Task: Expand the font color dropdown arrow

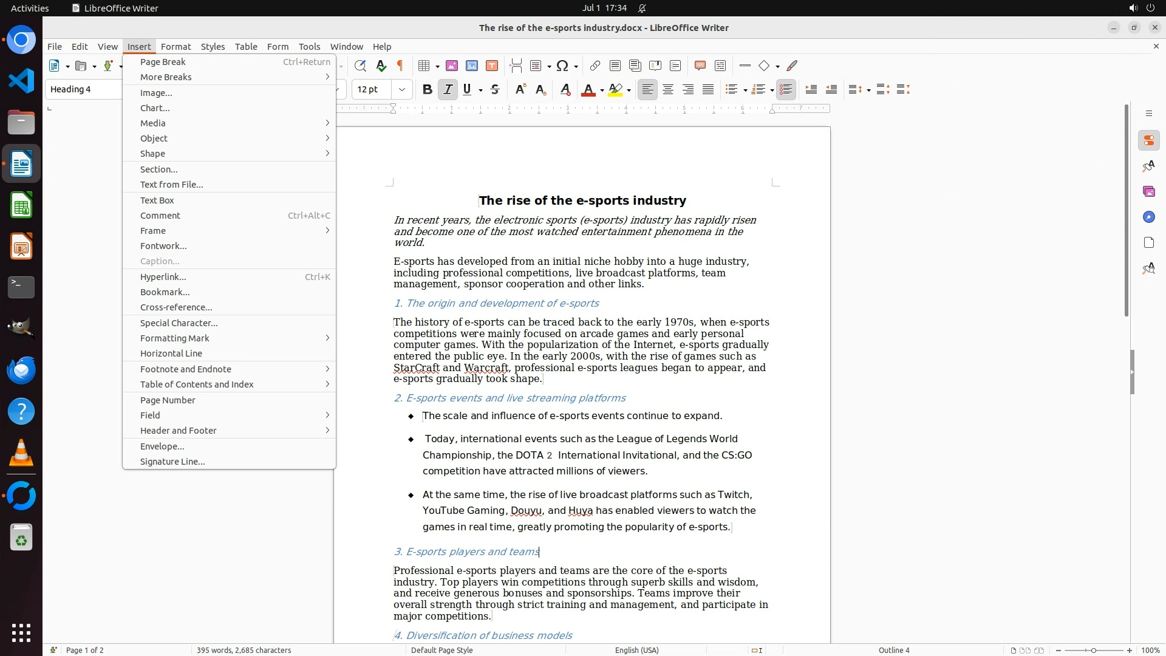Action: pos(602,90)
